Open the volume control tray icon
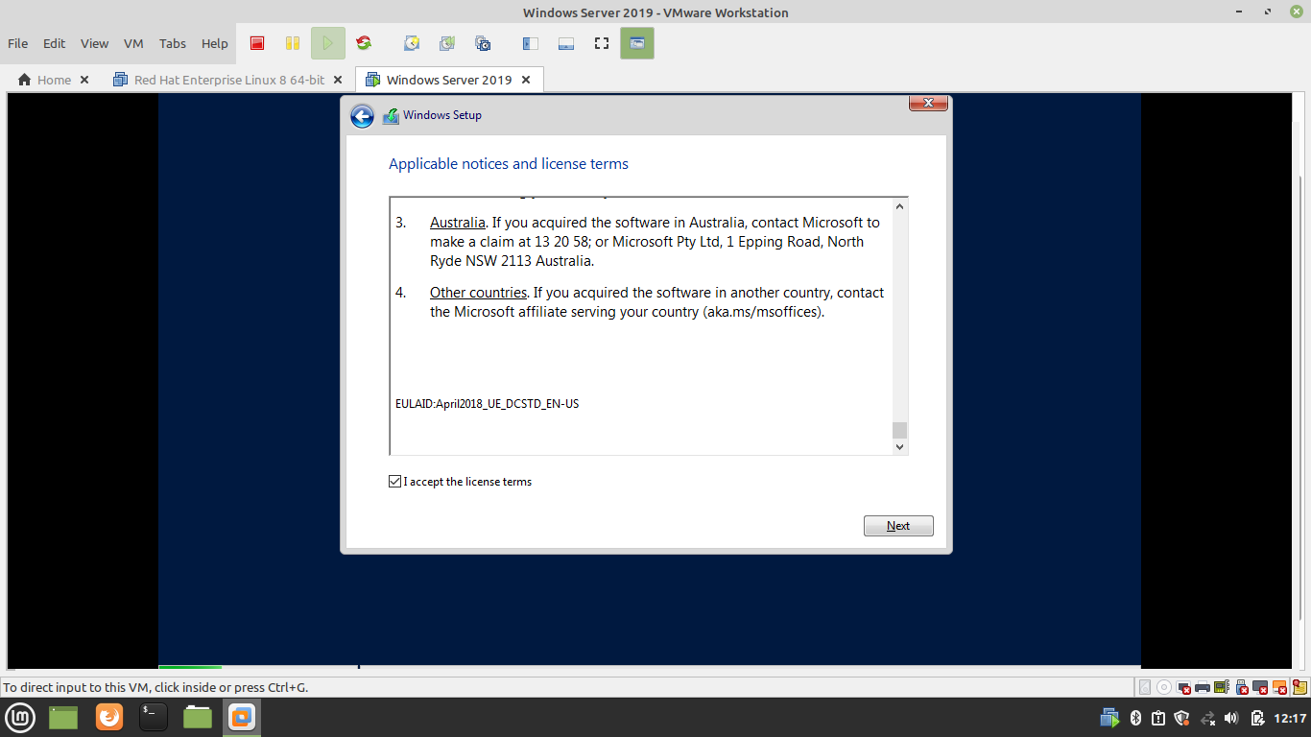This screenshot has height=737, width=1311. pos(1232,718)
